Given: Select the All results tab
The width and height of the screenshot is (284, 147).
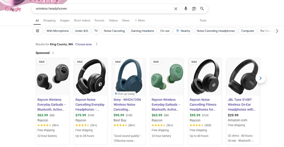Looking at the screenshot, I should point(37,20).
